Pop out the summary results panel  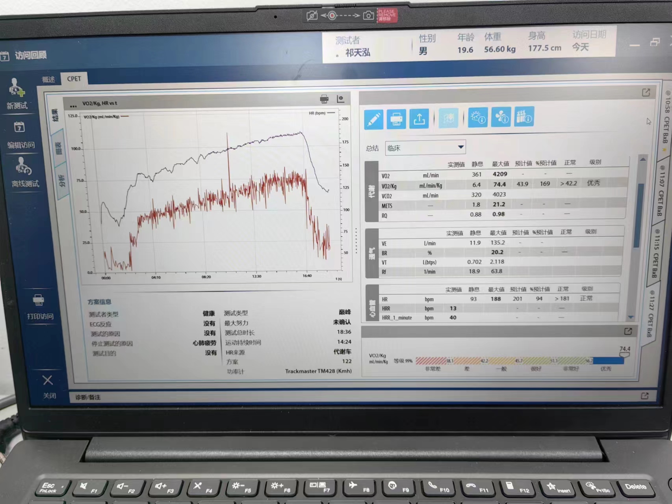[x=646, y=93]
